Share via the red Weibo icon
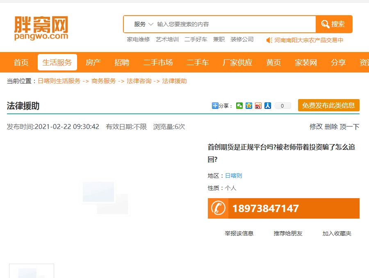Image resolution: width=369 pixels, height=278 pixels. point(258,106)
